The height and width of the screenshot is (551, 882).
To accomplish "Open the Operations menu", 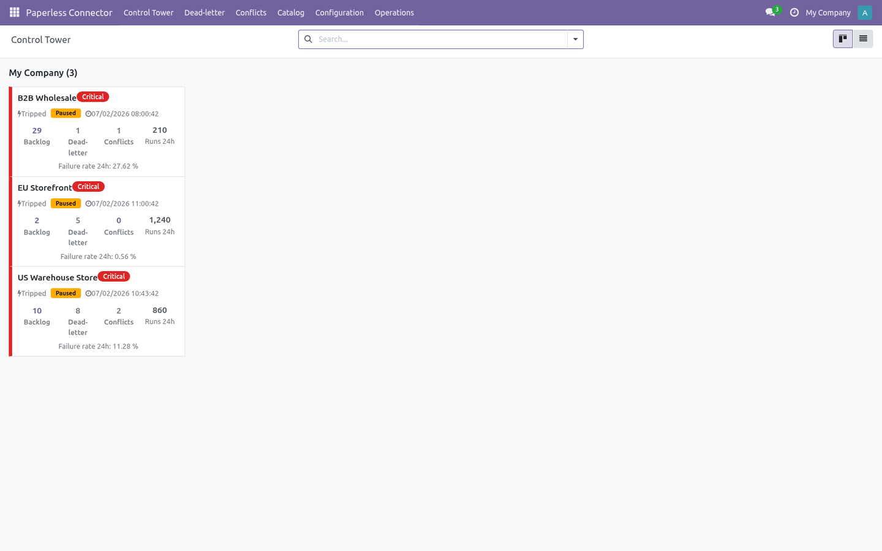I will (394, 12).
